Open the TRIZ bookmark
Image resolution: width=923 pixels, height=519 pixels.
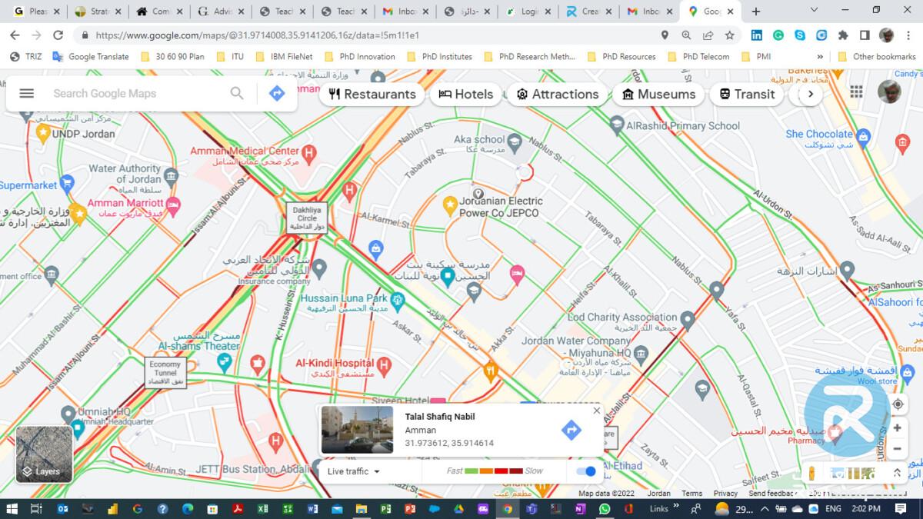point(25,56)
